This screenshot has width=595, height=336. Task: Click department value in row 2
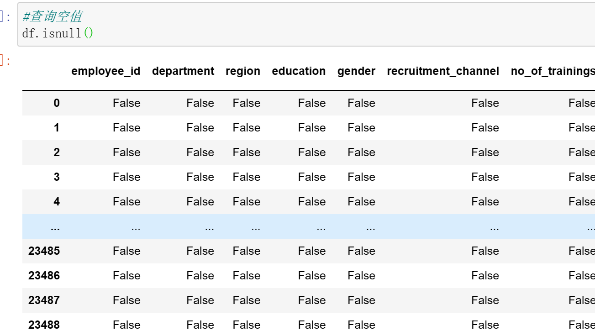200,152
